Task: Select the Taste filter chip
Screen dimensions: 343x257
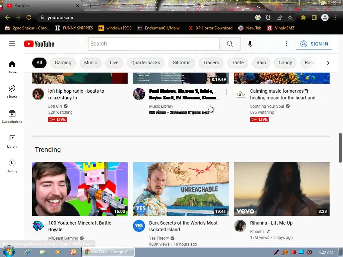Action: click(238, 63)
